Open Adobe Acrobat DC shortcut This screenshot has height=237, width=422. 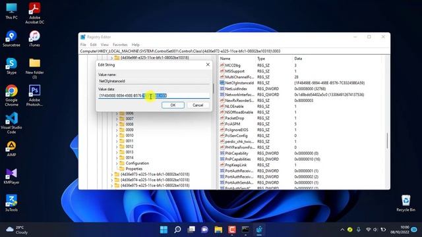point(35,13)
